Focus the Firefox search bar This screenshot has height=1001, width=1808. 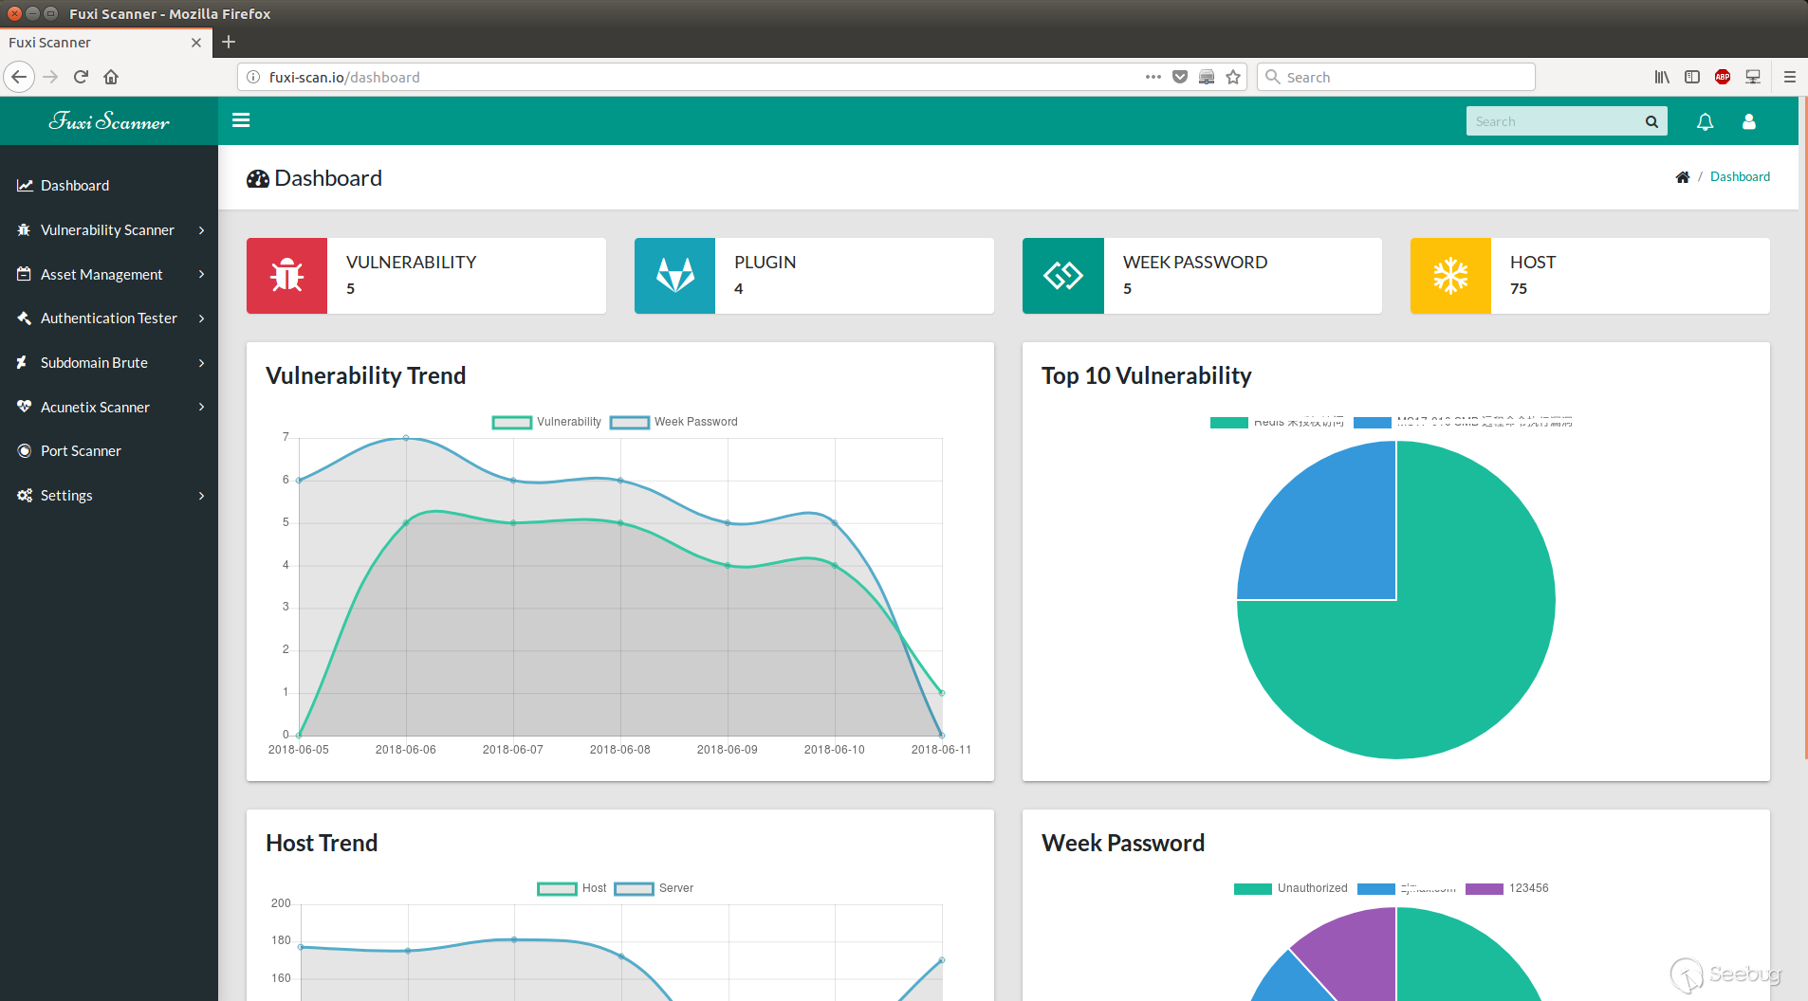click(x=1396, y=77)
